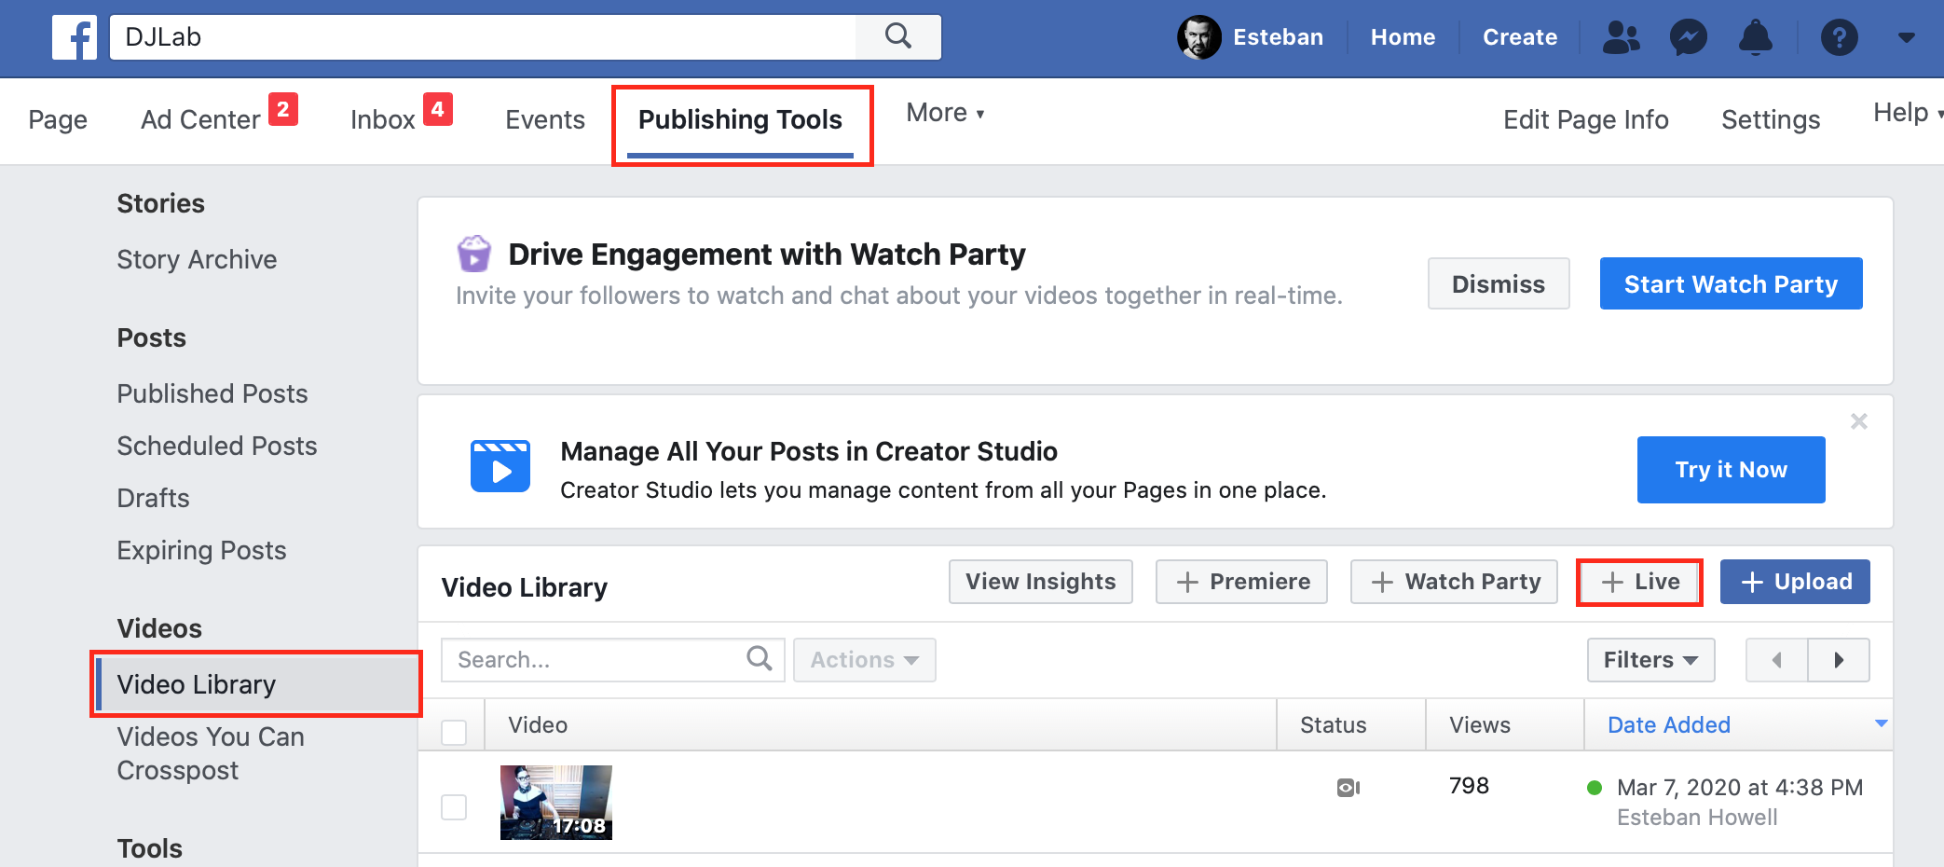Open the Actions dropdown
The height and width of the screenshot is (867, 1944).
(864, 660)
